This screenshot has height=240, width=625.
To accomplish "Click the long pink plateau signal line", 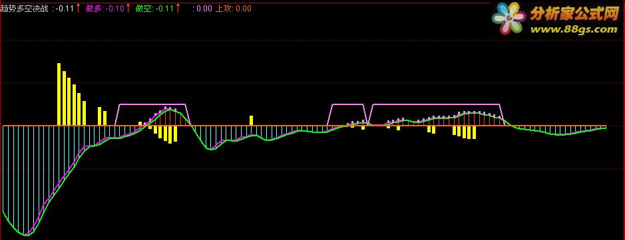I will [436, 104].
